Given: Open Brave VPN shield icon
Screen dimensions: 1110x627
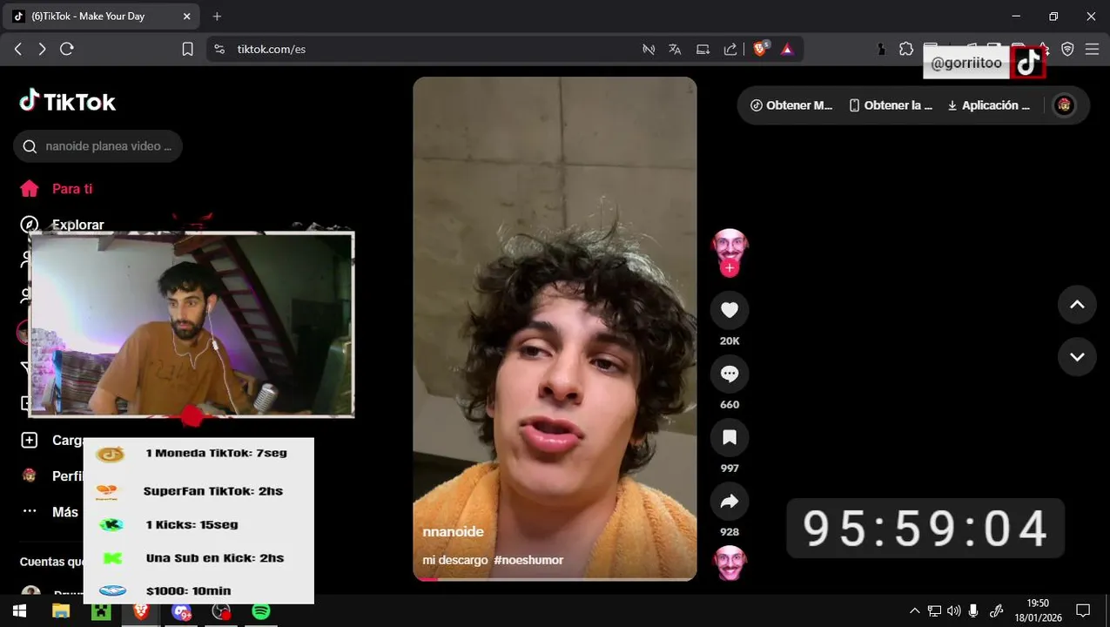Looking at the screenshot, I should [1067, 50].
